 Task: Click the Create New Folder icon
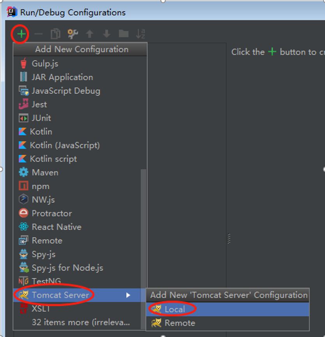point(124,34)
